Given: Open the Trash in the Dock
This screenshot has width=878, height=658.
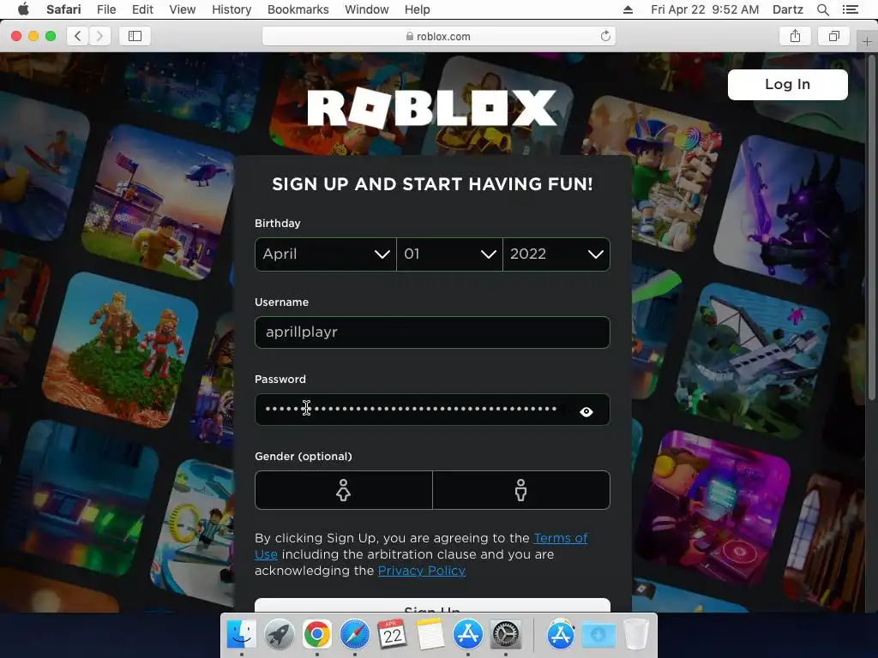Looking at the screenshot, I should coord(635,634).
